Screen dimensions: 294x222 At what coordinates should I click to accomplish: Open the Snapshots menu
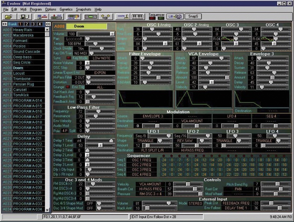84,9
